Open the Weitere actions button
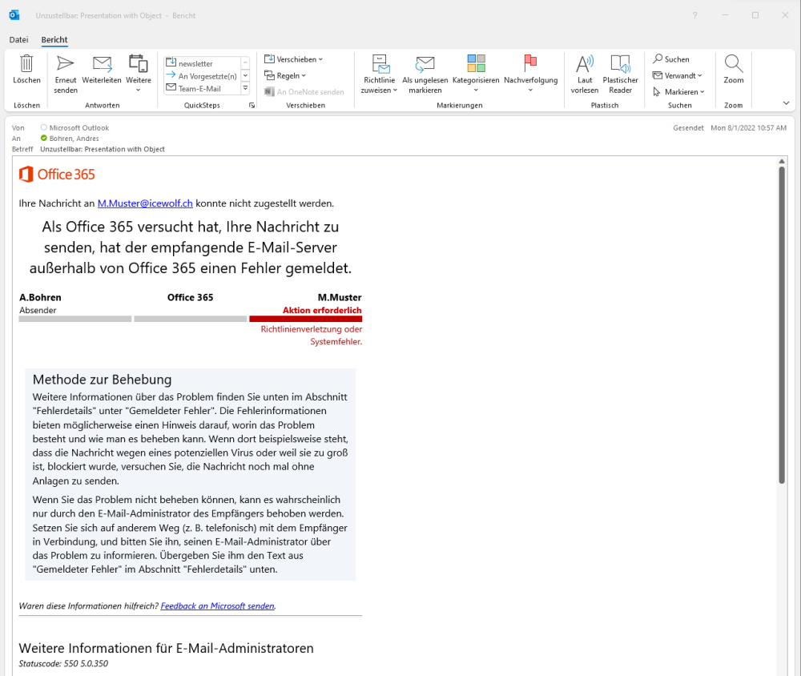The image size is (801, 676). 139,74
